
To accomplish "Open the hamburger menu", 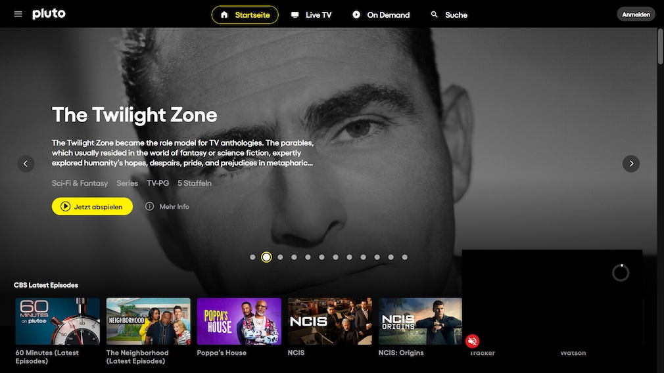I will 18,14.
